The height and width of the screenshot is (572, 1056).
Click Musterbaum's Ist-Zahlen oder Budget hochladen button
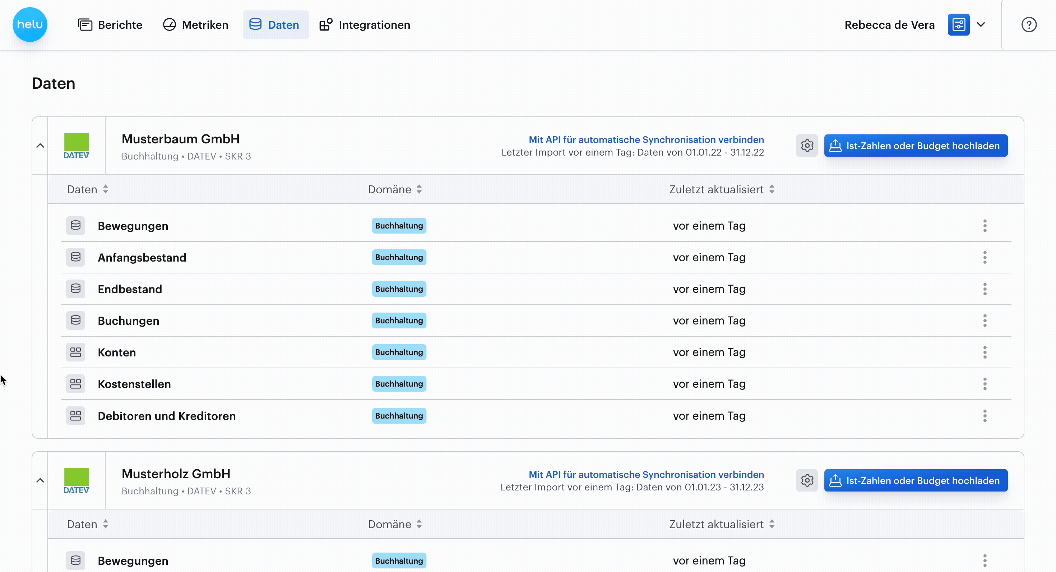point(916,146)
